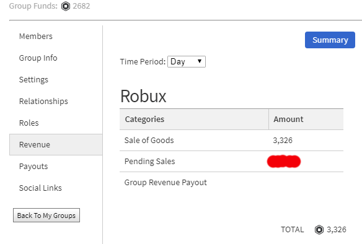362x244 pixels.
Task: Click the Robux heading
Action: tap(143, 96)
